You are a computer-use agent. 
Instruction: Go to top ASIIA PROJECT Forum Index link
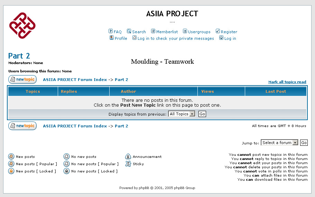point(75,80)
